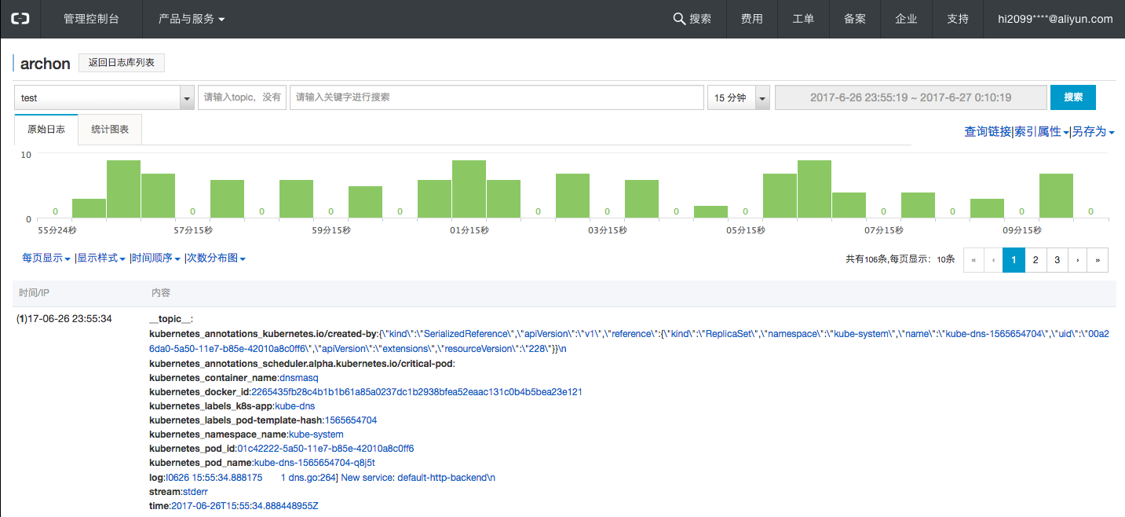Open the 产品与服务 dropdown menu
This screenshot has height=517, width=1125.
tap(192, 19)
